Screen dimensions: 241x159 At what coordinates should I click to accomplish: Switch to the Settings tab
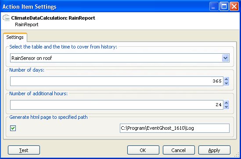coord(15,37)
